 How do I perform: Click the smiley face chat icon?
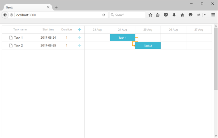point(190,15)
